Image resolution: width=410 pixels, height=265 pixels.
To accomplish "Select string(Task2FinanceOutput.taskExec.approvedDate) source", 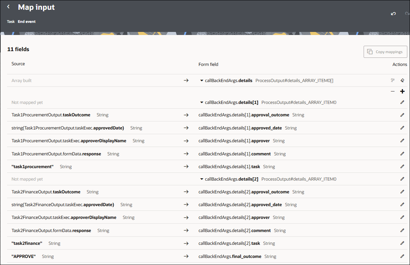I will click(x=63, y=204).
